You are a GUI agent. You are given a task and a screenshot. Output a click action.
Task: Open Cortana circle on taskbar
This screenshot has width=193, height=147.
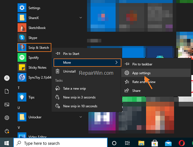(114, 143)
